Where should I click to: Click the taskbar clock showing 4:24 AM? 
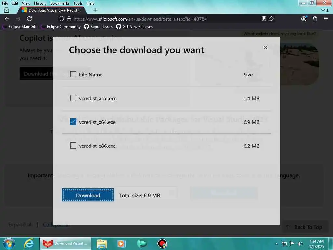pos(316,244)
